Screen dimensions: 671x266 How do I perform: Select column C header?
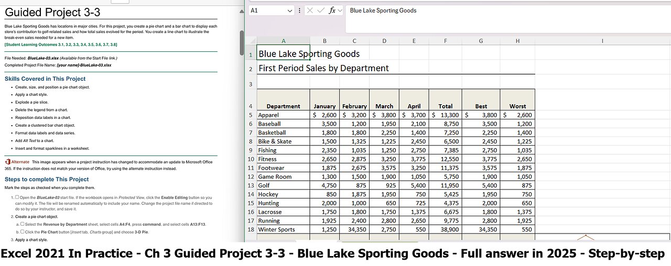click(x=354, y=41)
